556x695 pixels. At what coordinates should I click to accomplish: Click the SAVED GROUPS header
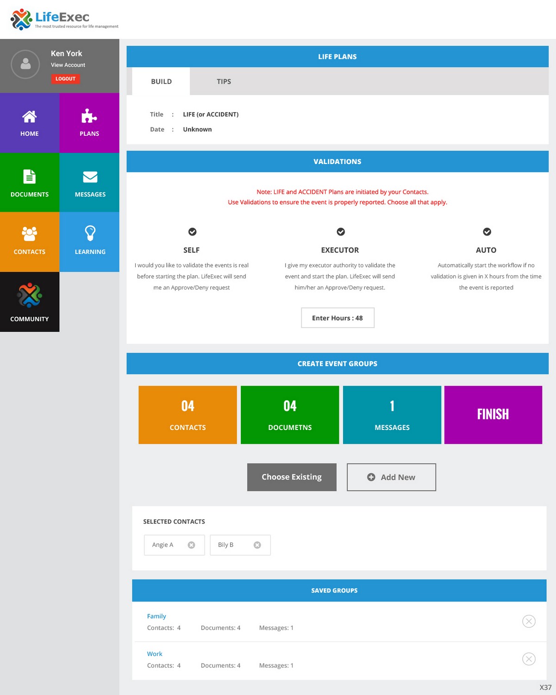click(339, 590)
